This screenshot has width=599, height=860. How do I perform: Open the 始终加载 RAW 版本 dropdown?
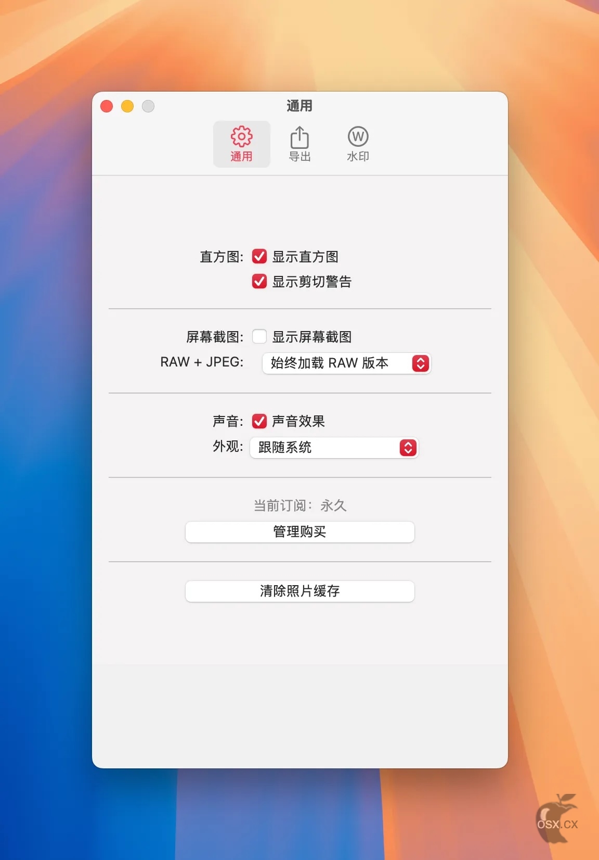(x=347, y=363)
